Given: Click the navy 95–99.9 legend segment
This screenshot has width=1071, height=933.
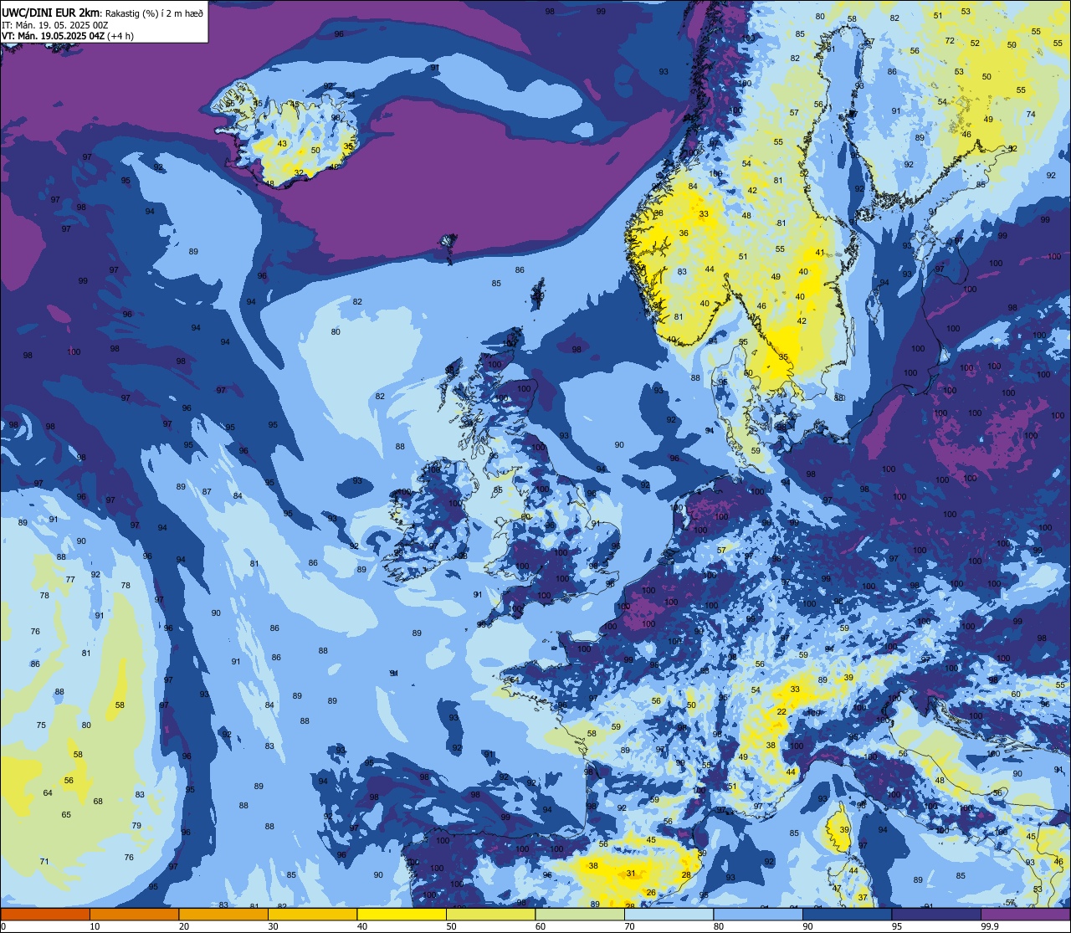Looking at the screenshot, I should pos(936,915).
